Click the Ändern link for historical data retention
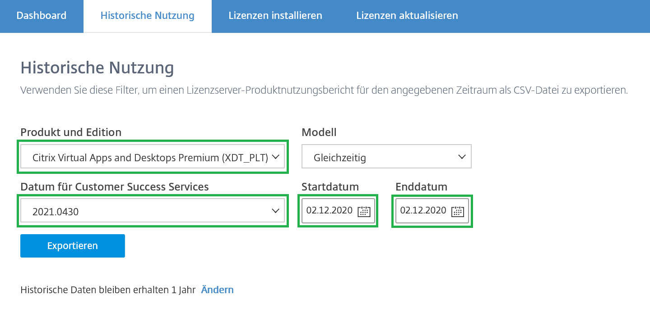 coord(217,290)
